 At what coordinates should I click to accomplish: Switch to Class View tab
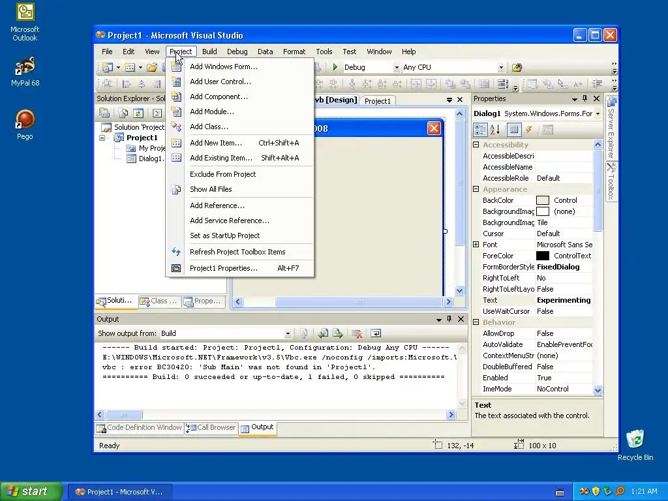tap(159, 301)
